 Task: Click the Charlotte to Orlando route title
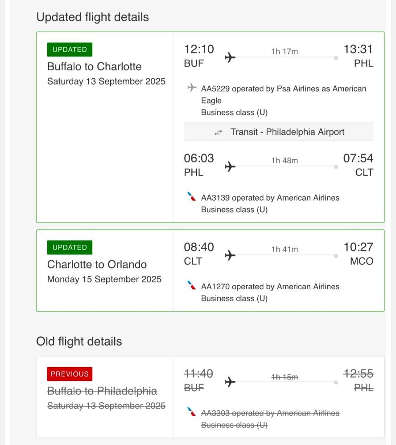[x=97, y=264]
